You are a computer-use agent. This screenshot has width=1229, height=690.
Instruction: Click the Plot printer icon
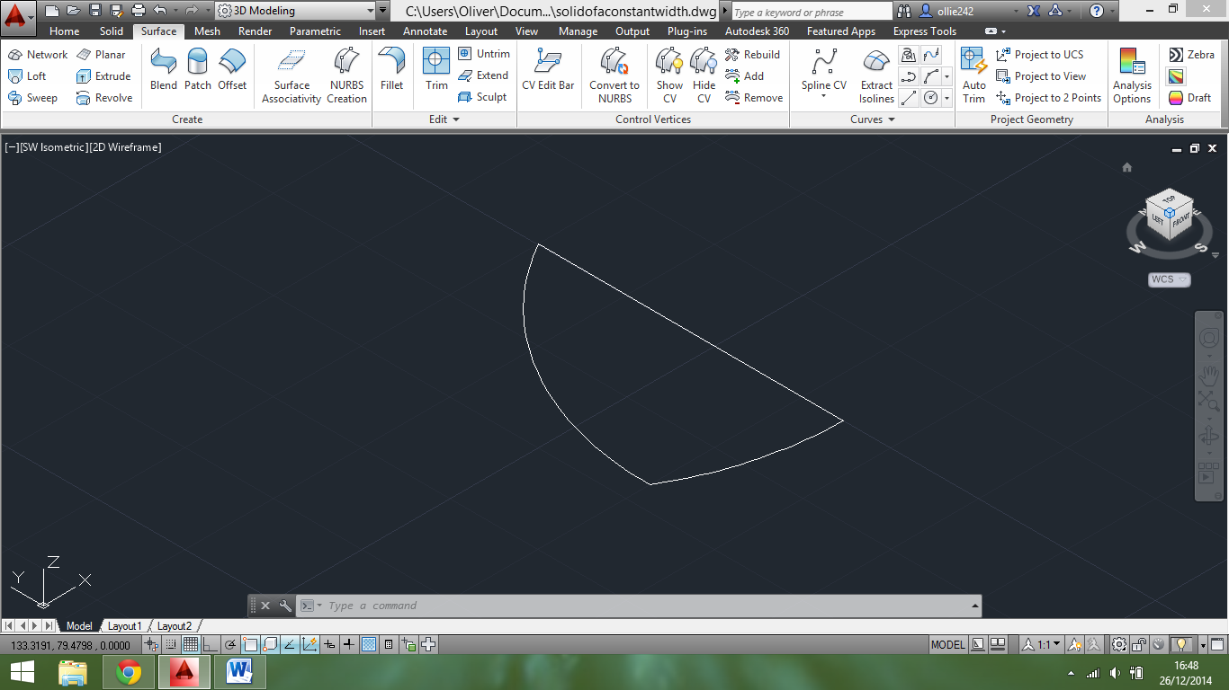(138, 11)
